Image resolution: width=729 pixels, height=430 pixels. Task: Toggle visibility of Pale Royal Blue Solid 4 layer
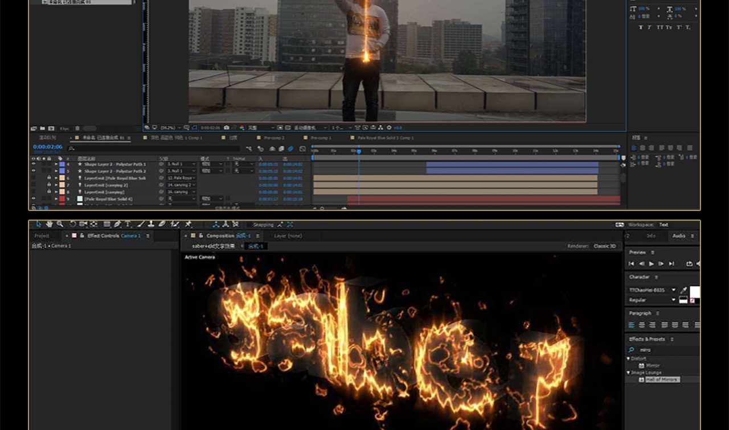coord(34,199)
